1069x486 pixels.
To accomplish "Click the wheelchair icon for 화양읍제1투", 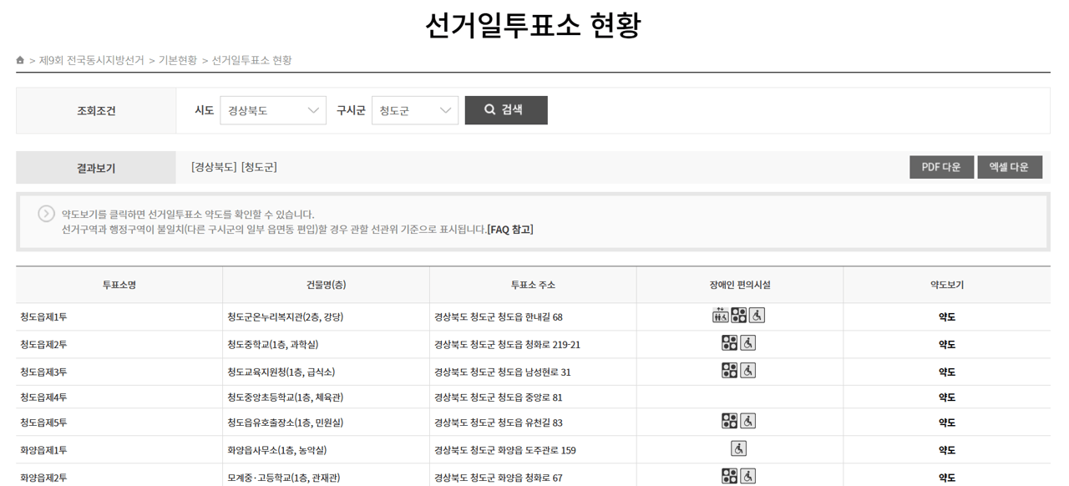I will 739,448.
